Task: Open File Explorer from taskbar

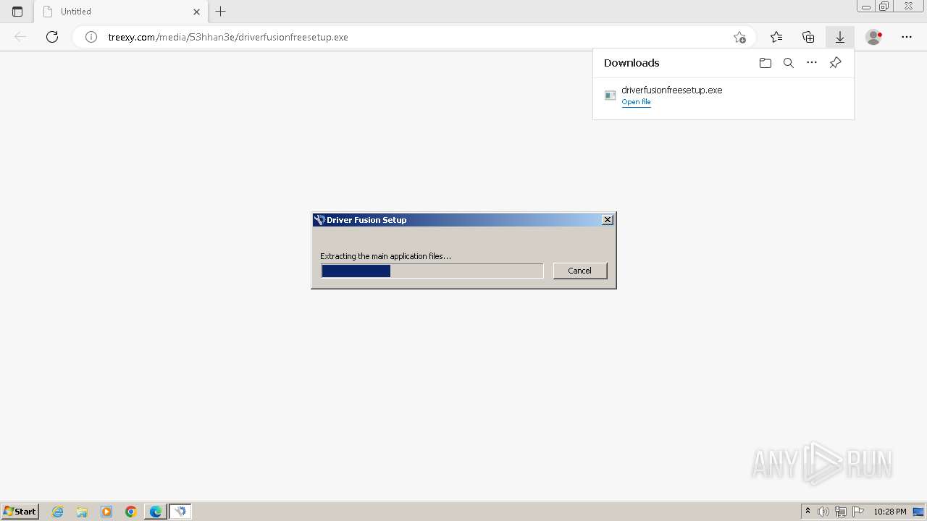Action: (x=82, y=512)
